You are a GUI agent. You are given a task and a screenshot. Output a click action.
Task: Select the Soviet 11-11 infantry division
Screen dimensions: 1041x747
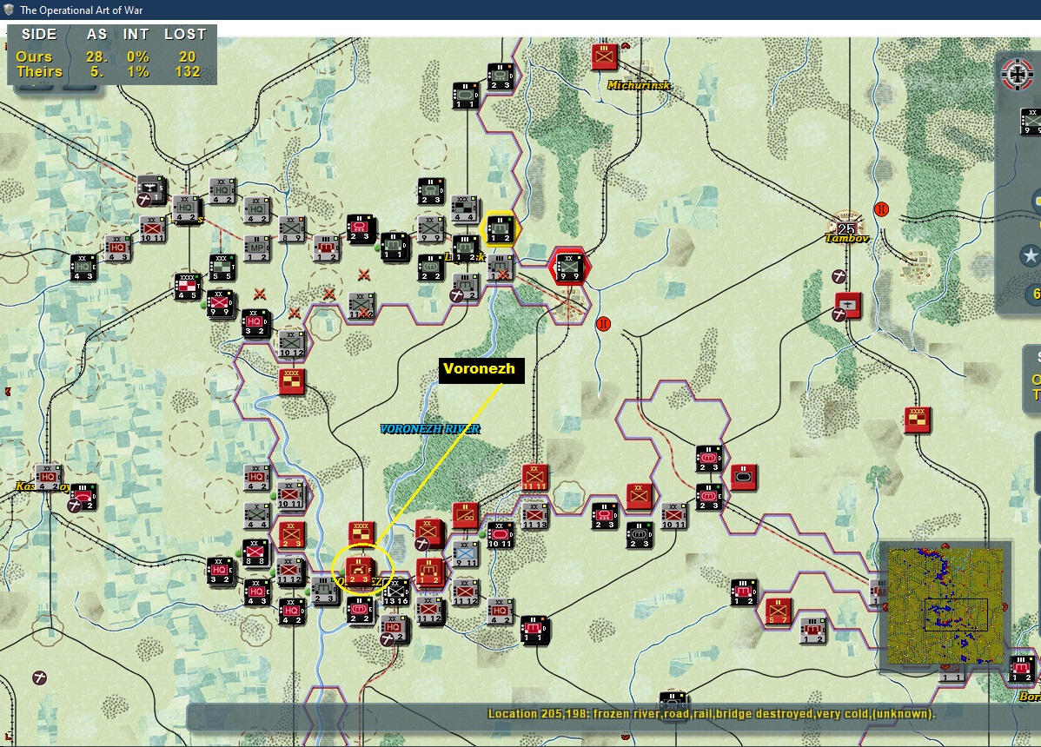click(x=534, y=477)
